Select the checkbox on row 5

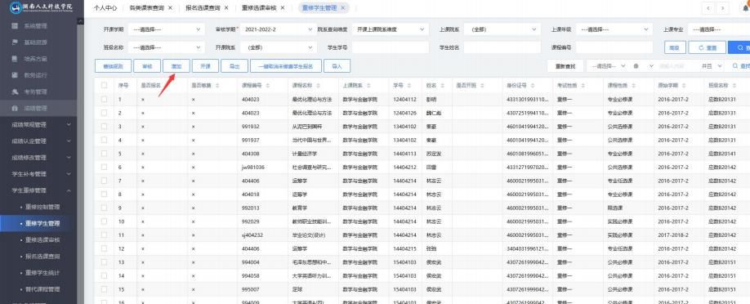click(x=105, y=154)
